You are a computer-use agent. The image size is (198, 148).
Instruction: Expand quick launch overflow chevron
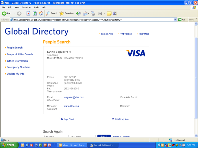pyautogui.click(x=55, y=144)
